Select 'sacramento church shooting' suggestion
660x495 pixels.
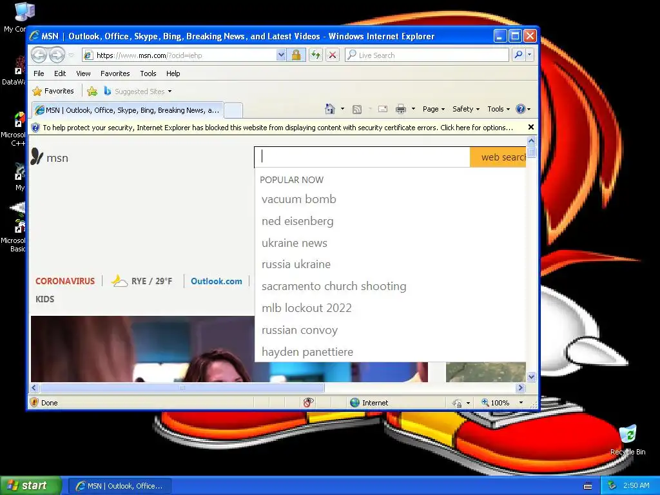pos(334,286)
